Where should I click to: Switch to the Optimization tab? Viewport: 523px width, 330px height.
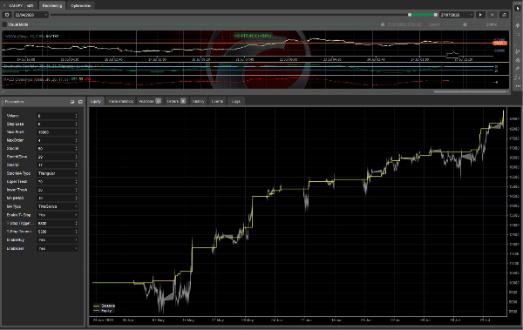point(81,6)
